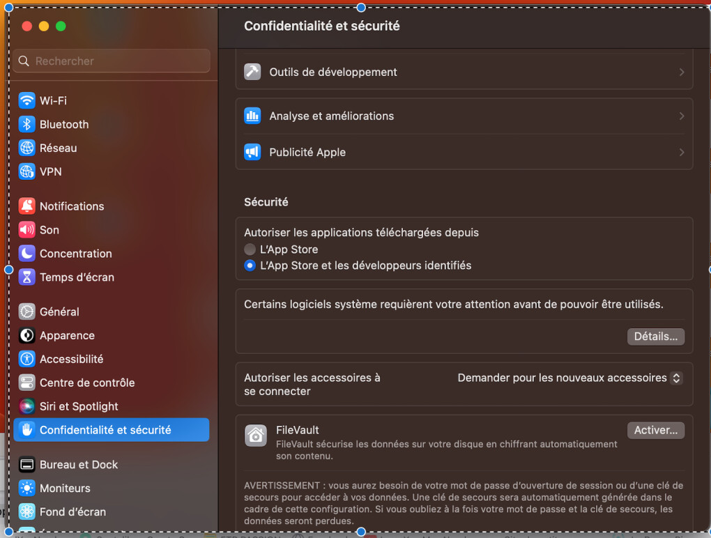Click the Wi-Fi icon in the sidebar
Screen dimensions: 711x538
coord(26,100)
